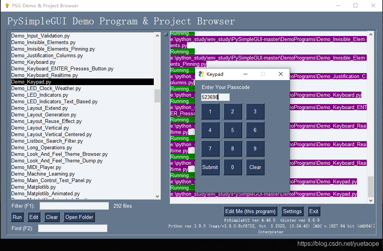Click the passcode input showing 523698
Screen dimensions: 383x251
(x=215, y=97)
